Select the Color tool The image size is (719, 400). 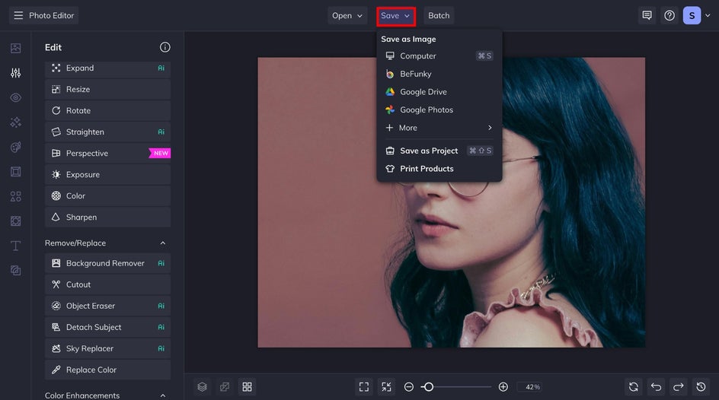pos(107,196)
